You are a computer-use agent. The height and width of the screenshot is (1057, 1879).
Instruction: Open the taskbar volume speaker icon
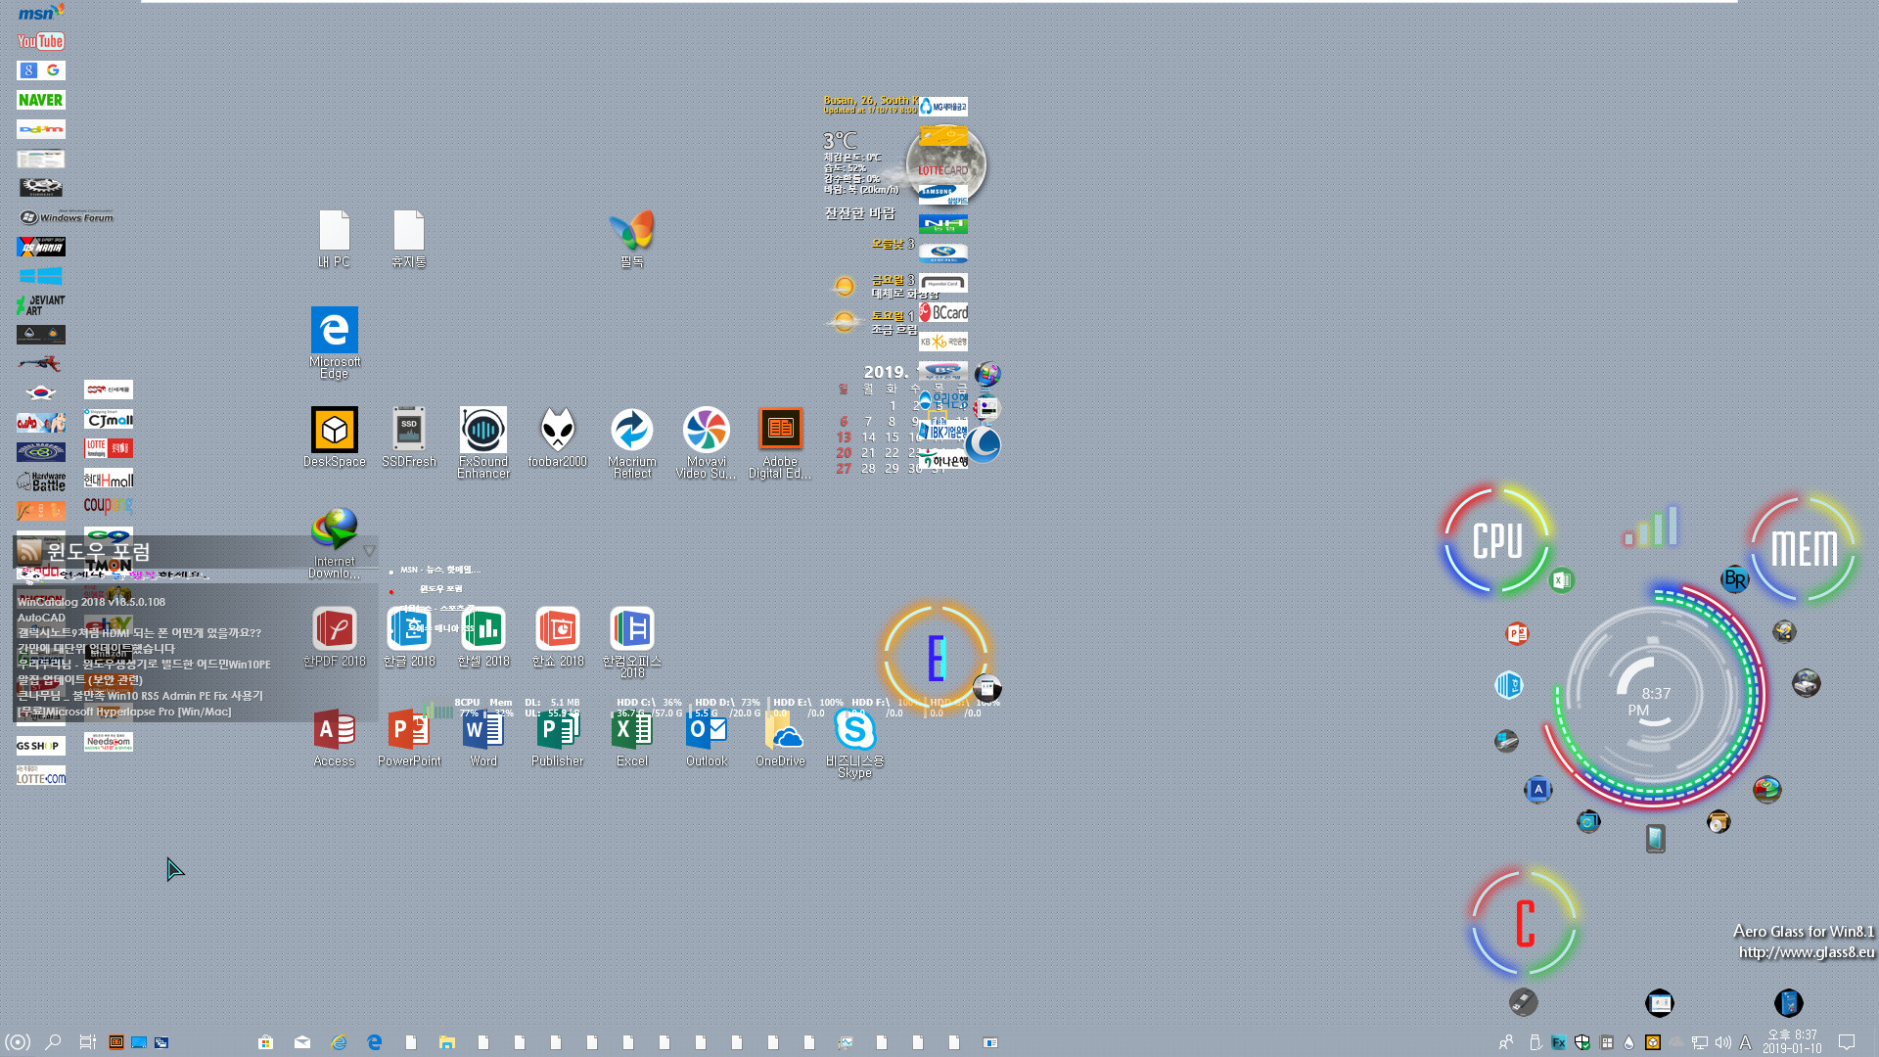[x=1723, y=1042]
